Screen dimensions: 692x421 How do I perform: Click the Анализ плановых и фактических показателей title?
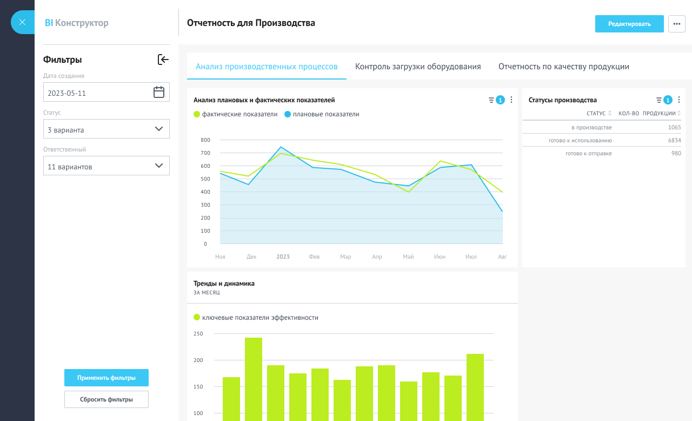coord(264,100)
